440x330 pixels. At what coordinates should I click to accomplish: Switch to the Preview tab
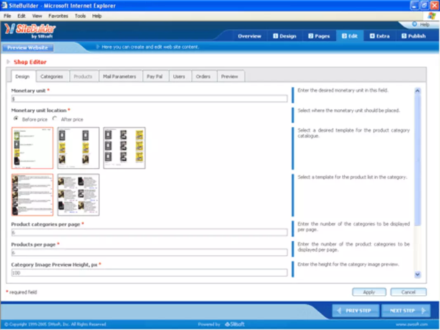230,76
